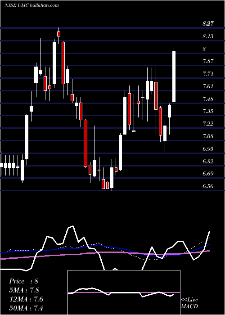The width and height of the screenshot is (225, 315).
Task: Click the 7.08 price axis label
Action: [x=208, y=136]
